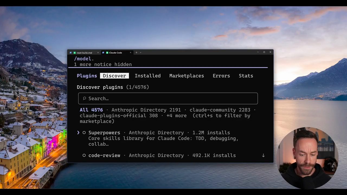This screenshot has width=347, height=195.
Task: Click the PowerShell icon on reset-build.cmd tab
Action: 71,53
